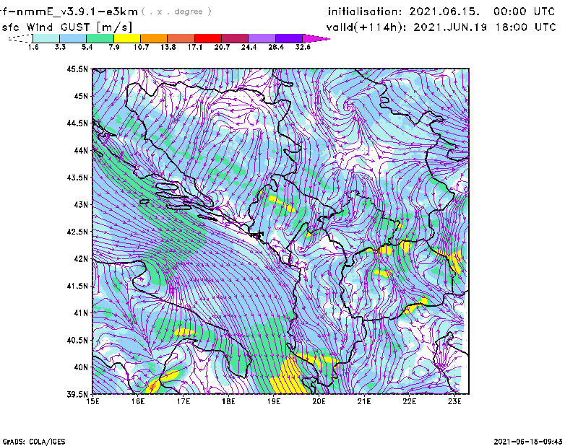Click the 44.5N latitude label
The image size is (578, 446).
click(77, 123)
